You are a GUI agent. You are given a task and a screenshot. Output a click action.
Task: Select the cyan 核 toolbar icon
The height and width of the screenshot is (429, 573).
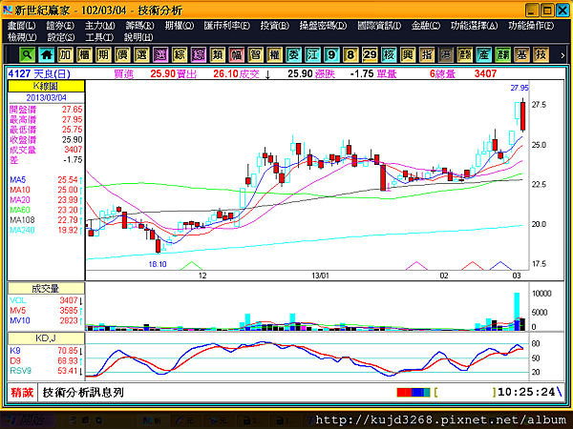[x=388, y=54]
